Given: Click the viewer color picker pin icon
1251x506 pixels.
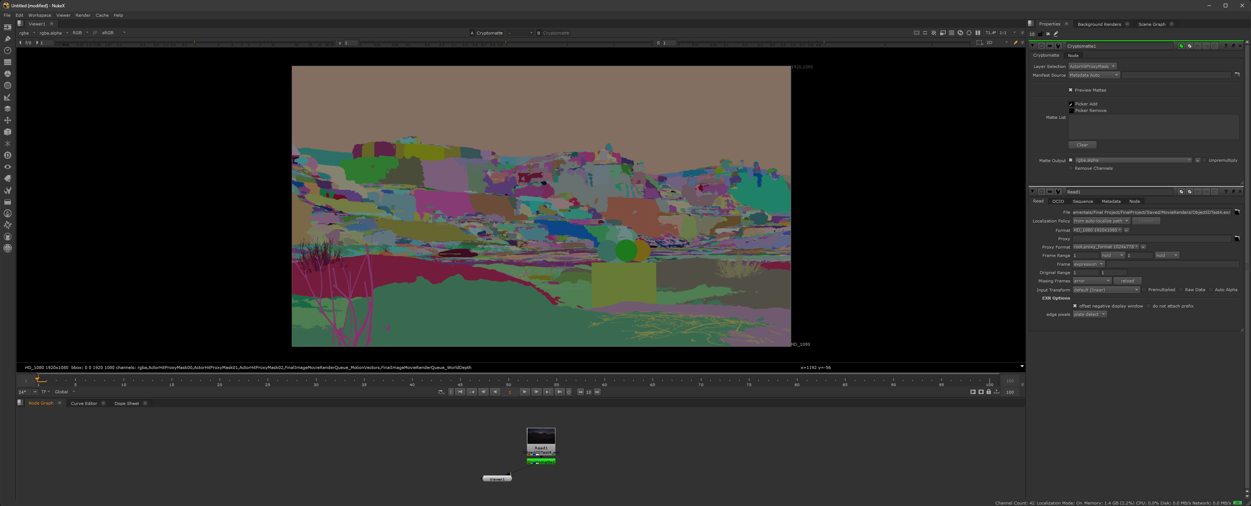Looking at the screenshot, I should coord(1015,43).
